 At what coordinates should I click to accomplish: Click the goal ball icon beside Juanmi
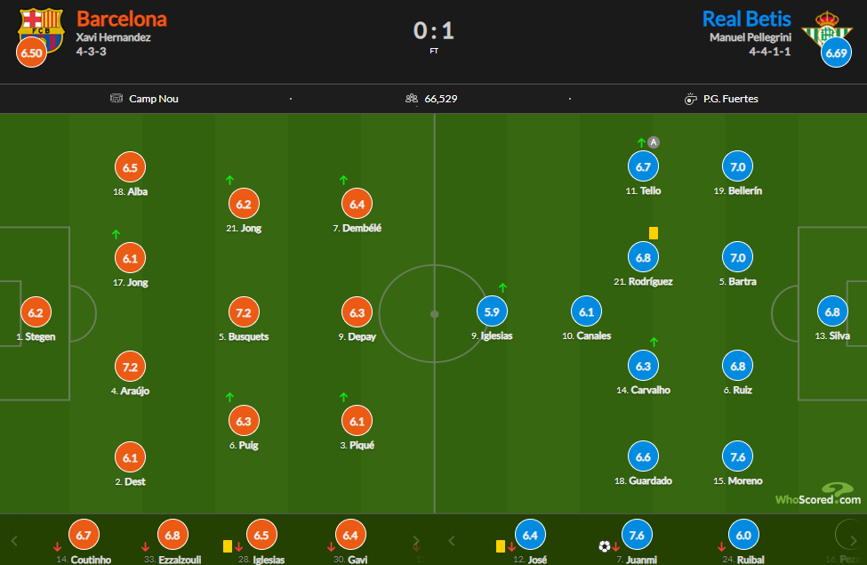[605, 546]
